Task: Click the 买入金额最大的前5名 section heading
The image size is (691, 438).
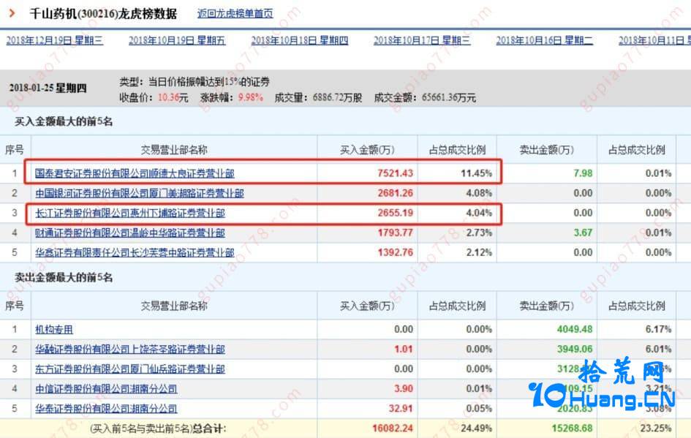Action: [x=64, y=121]
